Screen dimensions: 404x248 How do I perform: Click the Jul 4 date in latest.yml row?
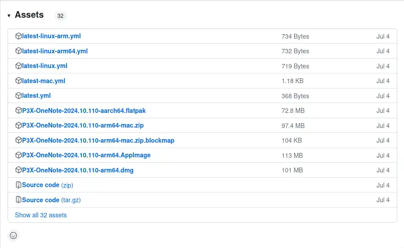pyautogui.click(x=383, y=96)
